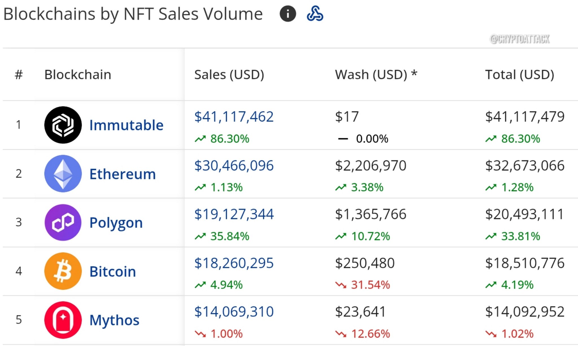The image size is (578, 346).
Task: Click the Bitcoin logo icon
Action: click(63, 271)
